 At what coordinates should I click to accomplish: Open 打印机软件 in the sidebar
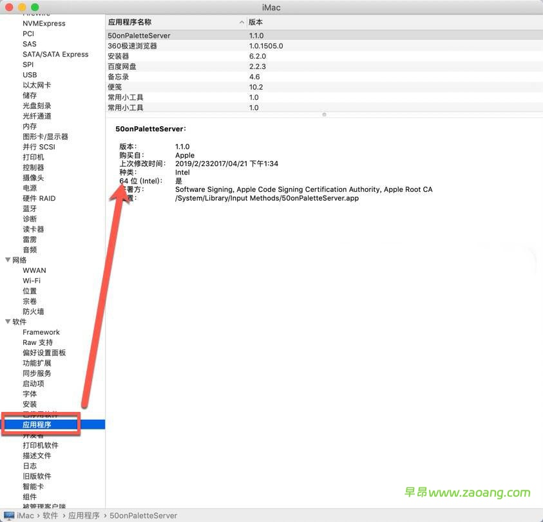pos(41,445)
